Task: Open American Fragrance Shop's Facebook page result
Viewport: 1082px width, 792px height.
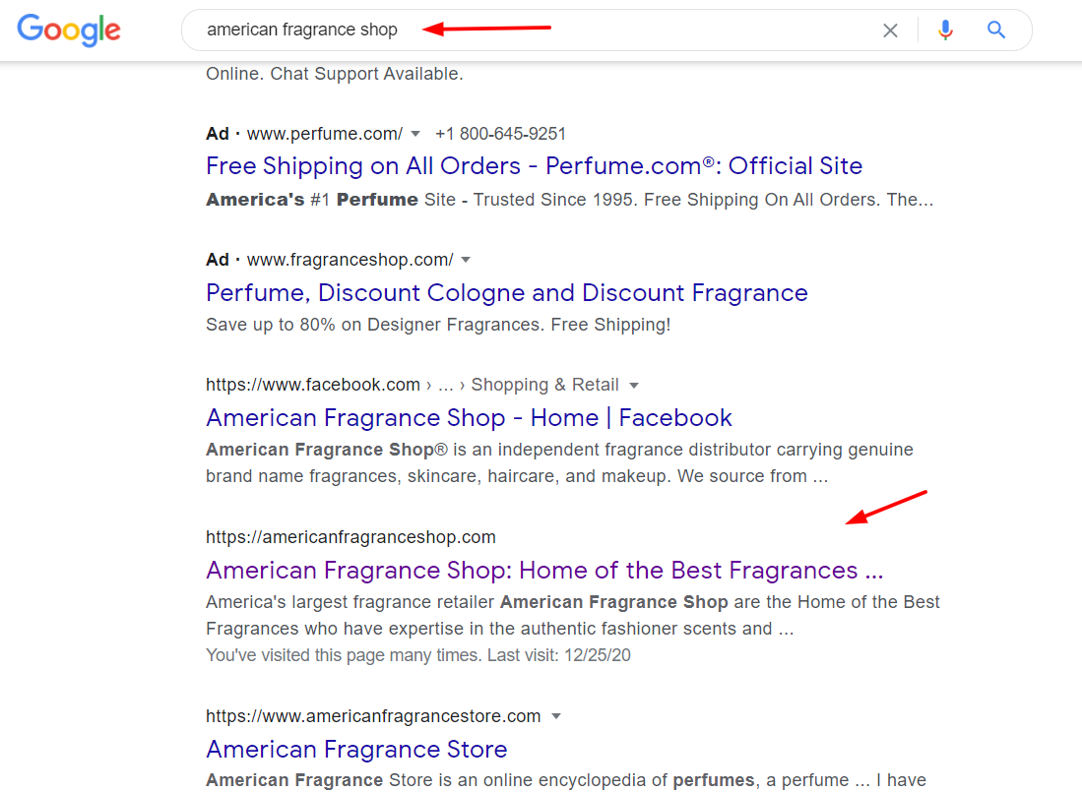Action: 468,417
